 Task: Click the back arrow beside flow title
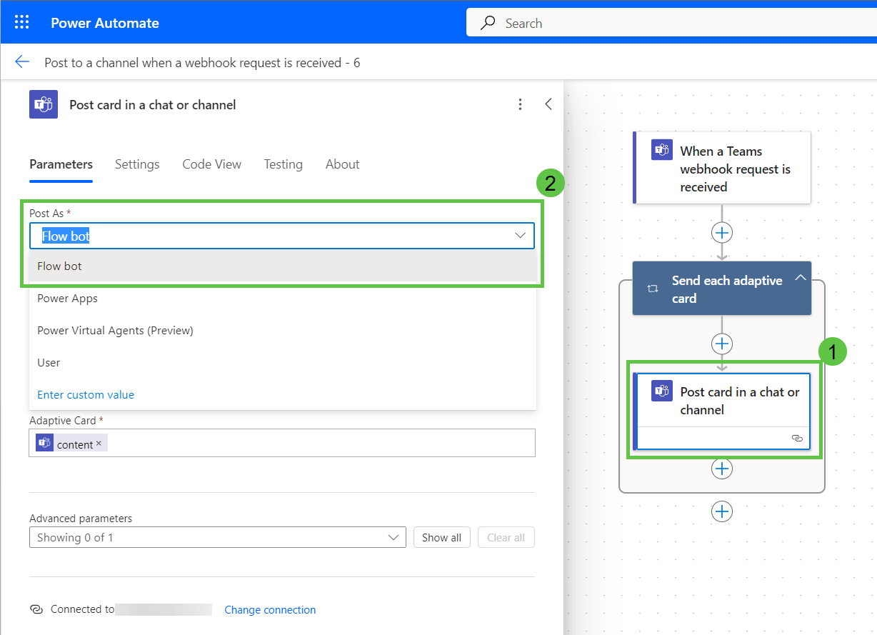[22, 62]
